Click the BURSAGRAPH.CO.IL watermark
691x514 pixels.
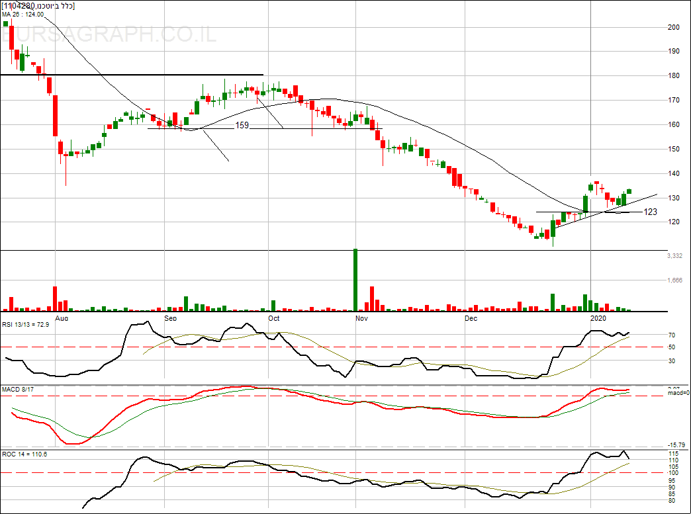point(109,36)
